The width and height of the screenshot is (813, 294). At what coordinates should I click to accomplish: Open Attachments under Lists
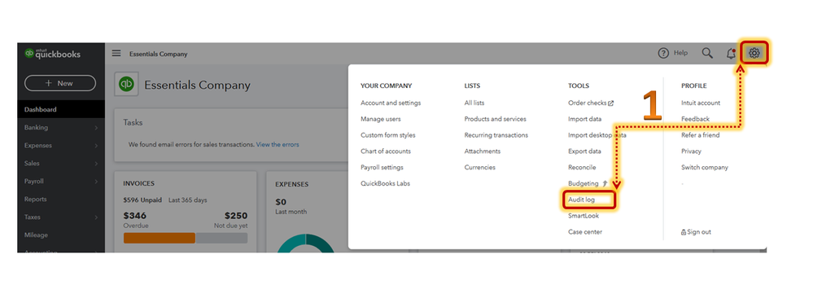(483, 151)
